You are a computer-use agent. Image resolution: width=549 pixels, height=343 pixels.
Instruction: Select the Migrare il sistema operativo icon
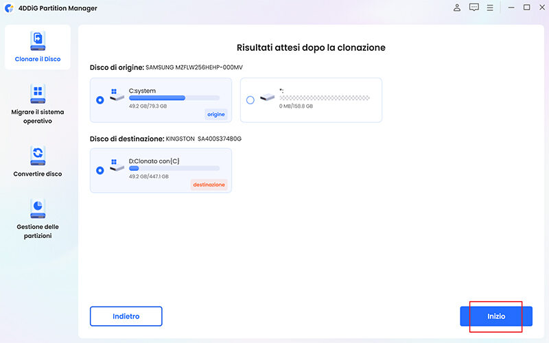[x=38, y=94]
